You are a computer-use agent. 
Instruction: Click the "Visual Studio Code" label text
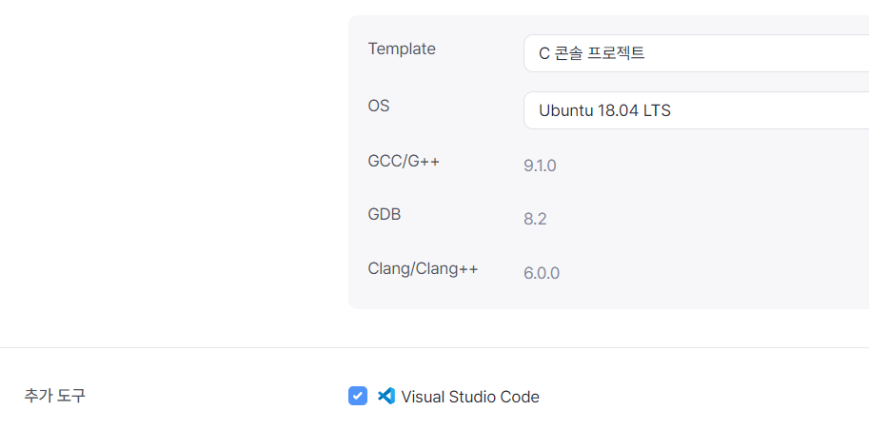[x=470, y=397]
